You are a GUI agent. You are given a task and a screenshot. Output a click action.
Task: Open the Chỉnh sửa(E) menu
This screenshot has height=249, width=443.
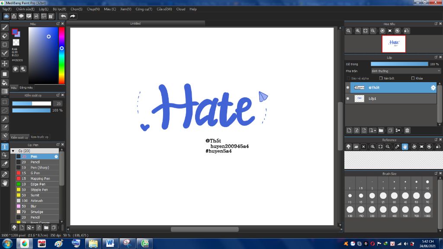25,9
